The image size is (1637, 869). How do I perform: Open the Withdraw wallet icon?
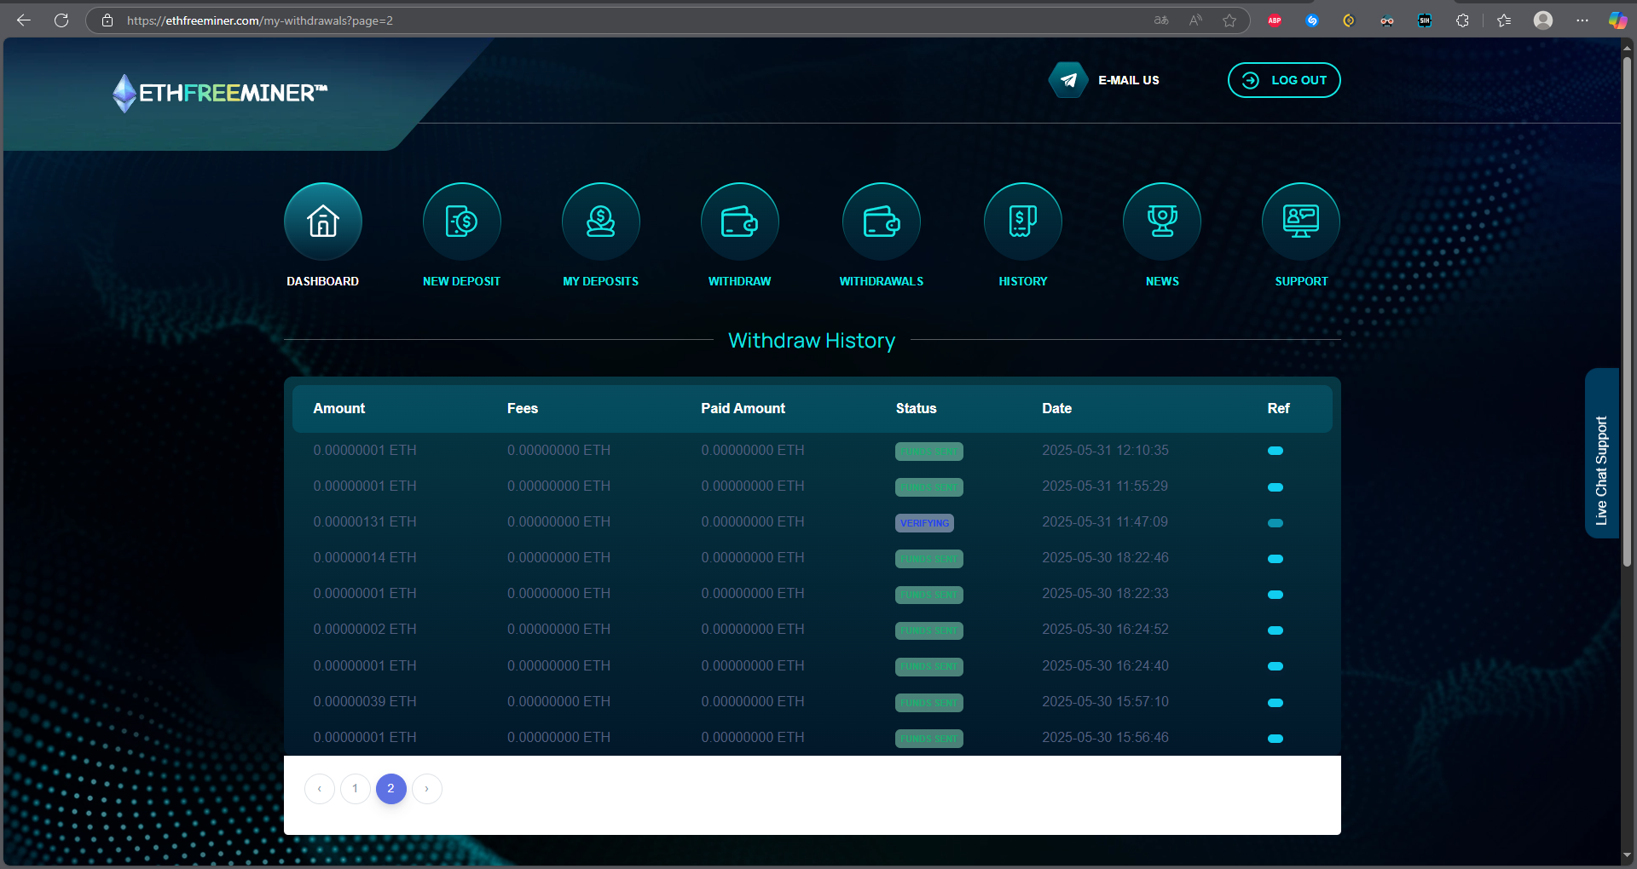click(x=740, y=222)
